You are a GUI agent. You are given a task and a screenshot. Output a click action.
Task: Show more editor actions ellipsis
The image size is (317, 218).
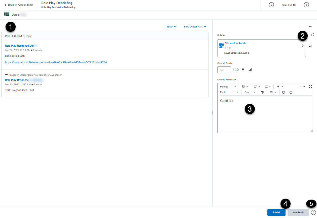click(x=303, y=86)
